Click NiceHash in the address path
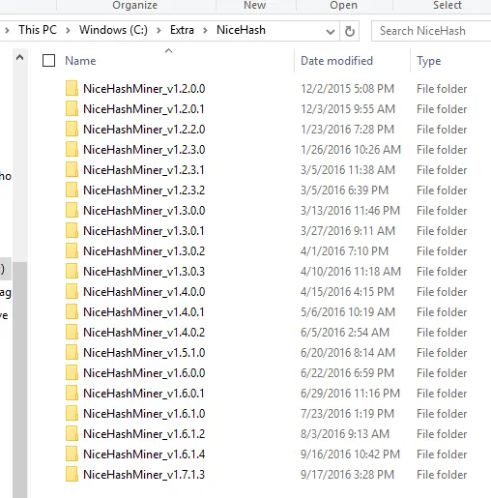This screenshot has height=498, width=491. tap(241, 30)
